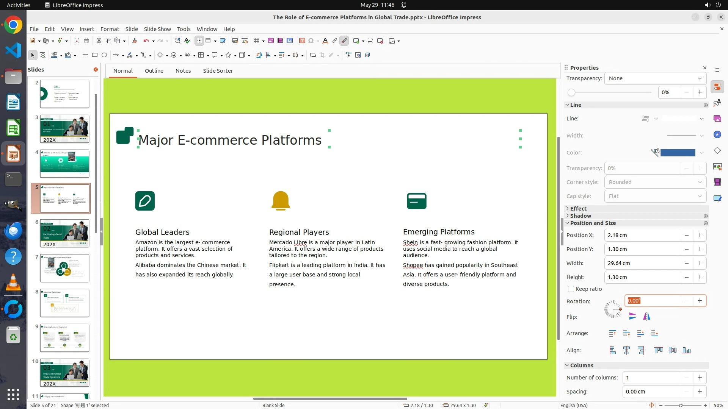Open the Slide Show menu
The height and width of the screenshot is (409, 728).
click(x=157, y=29)
